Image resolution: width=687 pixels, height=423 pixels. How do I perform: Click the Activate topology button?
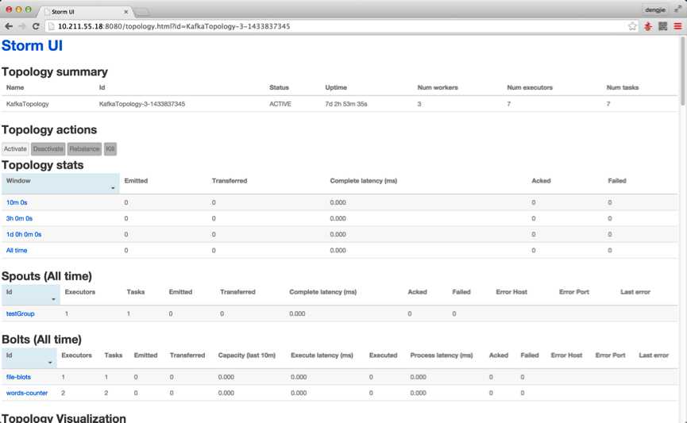(x=15, y=149)
